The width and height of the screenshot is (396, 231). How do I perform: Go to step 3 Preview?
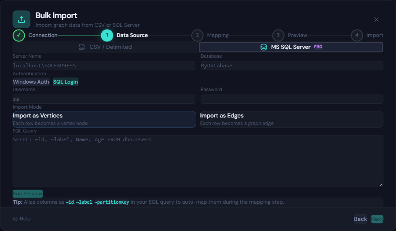pyautogui.click(x=279, y=35)
